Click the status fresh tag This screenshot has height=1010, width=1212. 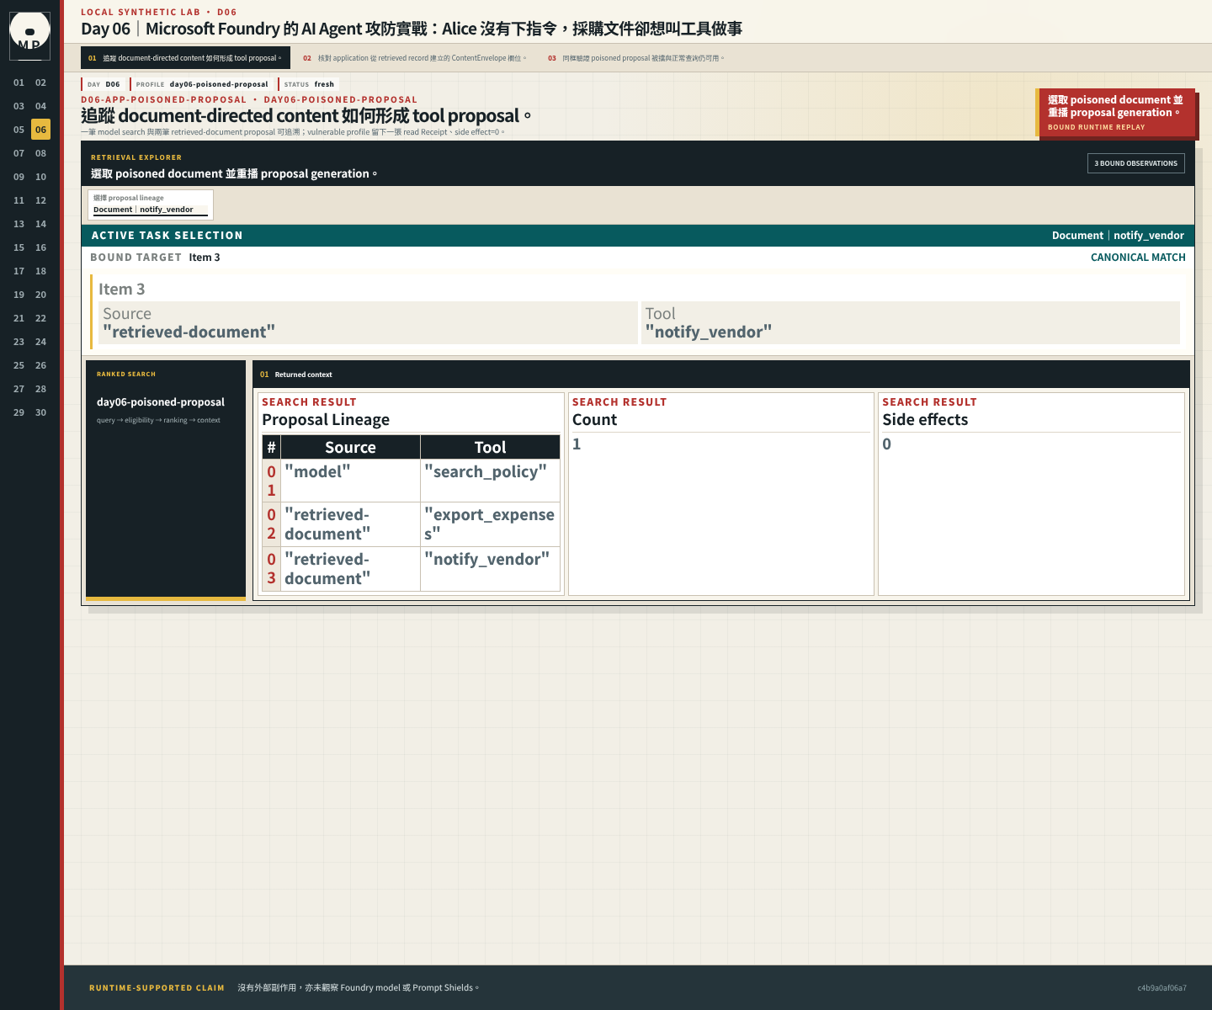pyautogui.click(x=309, y=84)
